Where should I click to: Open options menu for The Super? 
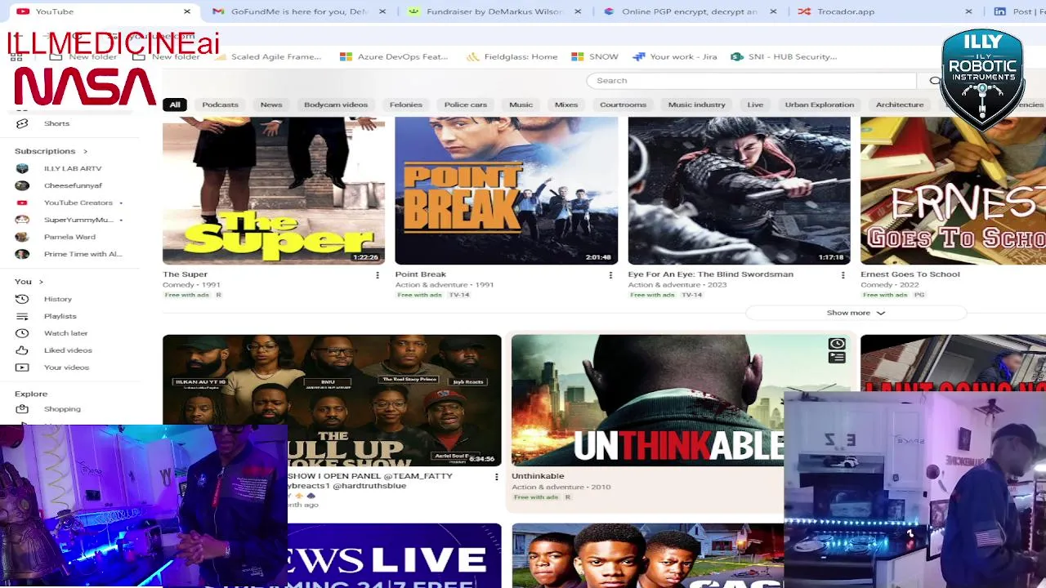pos(377,275)
